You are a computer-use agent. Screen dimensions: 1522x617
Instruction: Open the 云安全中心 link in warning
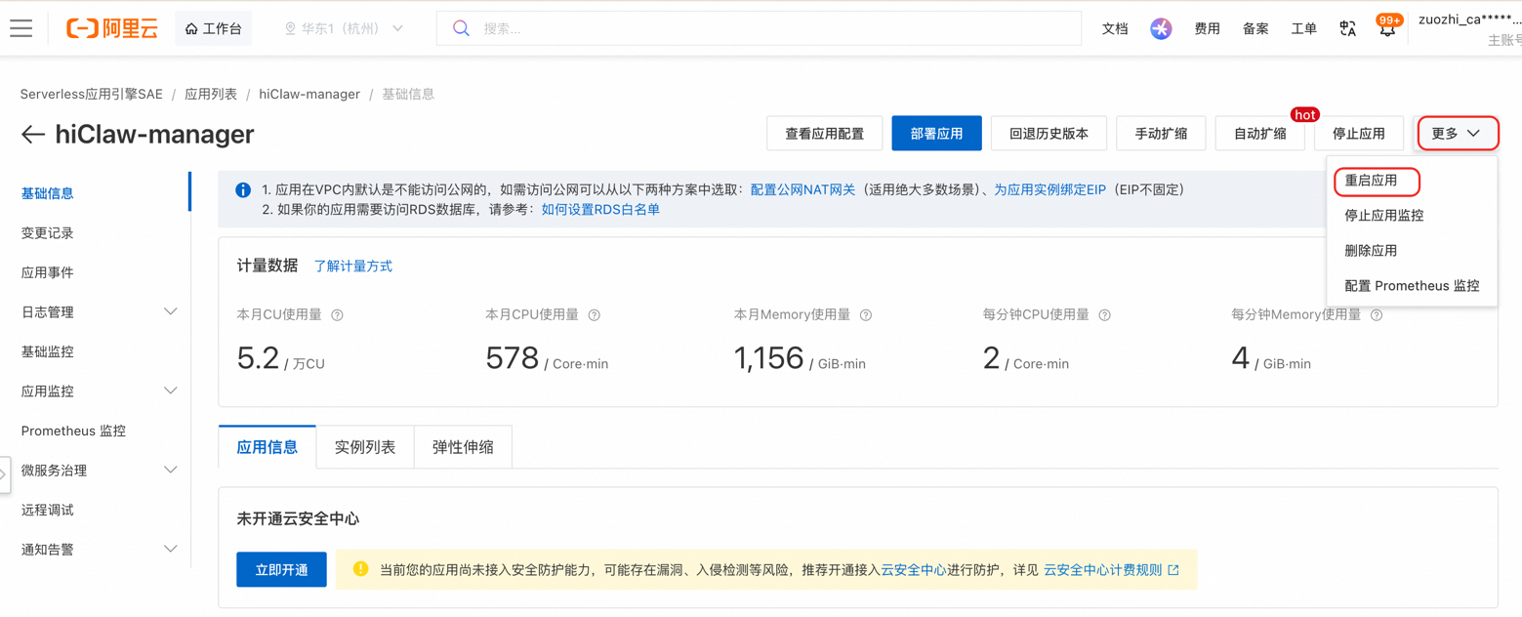[913, 569]
